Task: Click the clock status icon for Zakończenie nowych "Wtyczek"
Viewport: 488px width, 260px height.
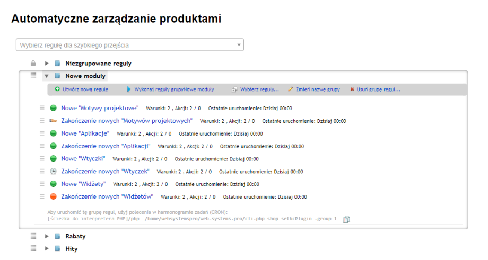Action: 53,172
